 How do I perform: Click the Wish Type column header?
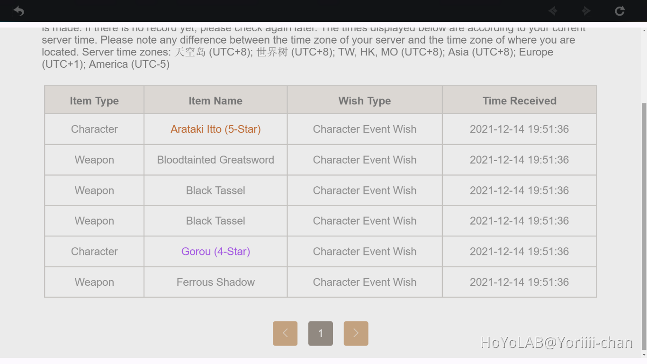click(x=365, y=100)
